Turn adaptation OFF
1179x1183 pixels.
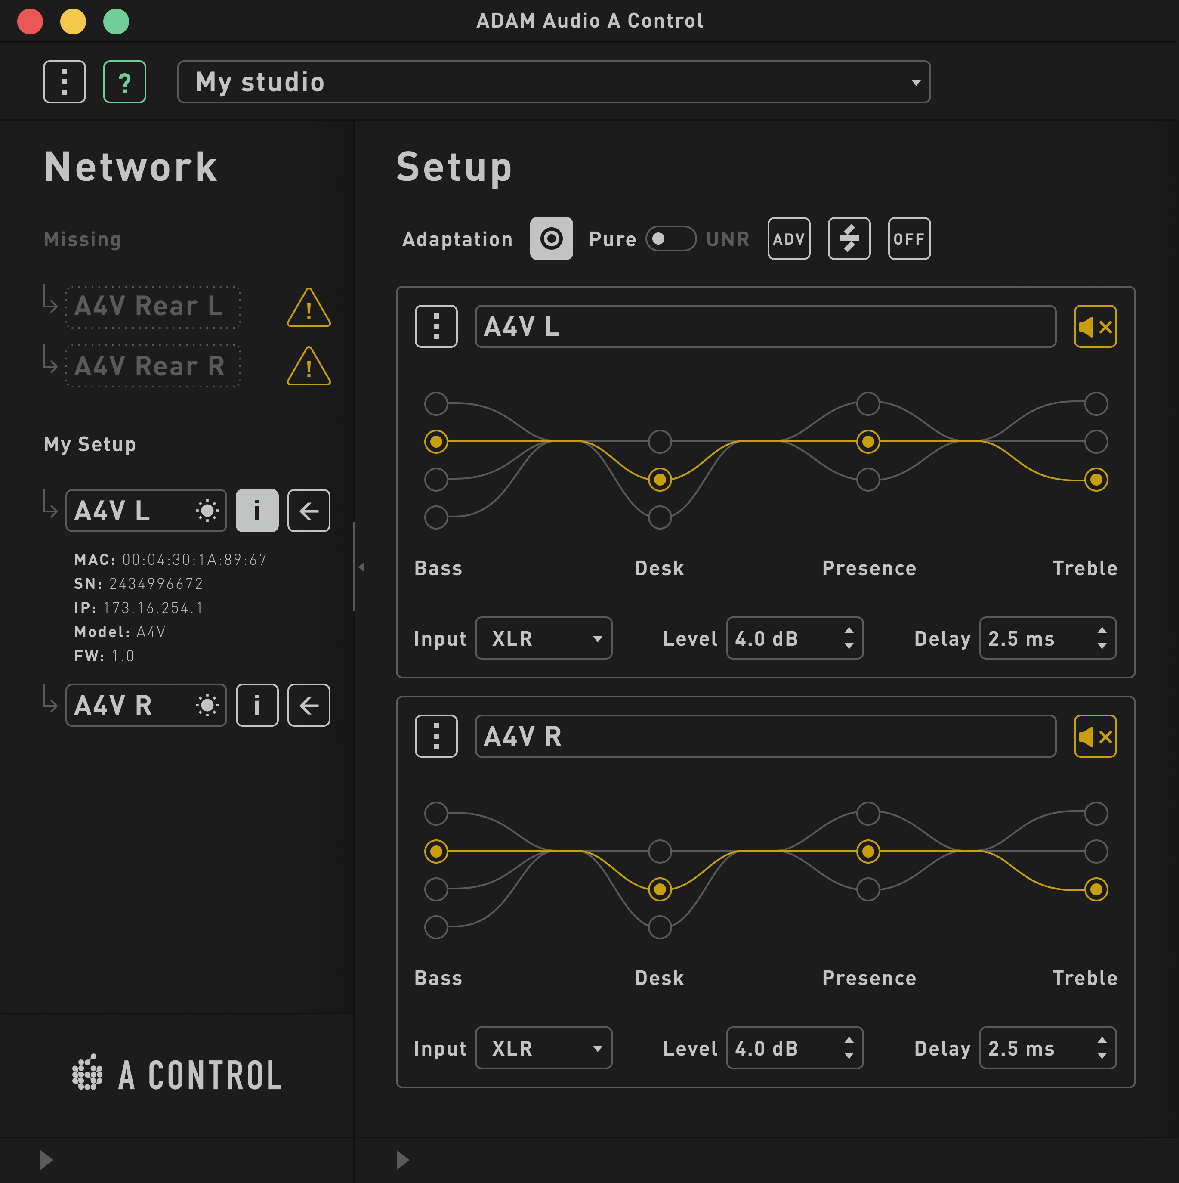pos(908,239)
